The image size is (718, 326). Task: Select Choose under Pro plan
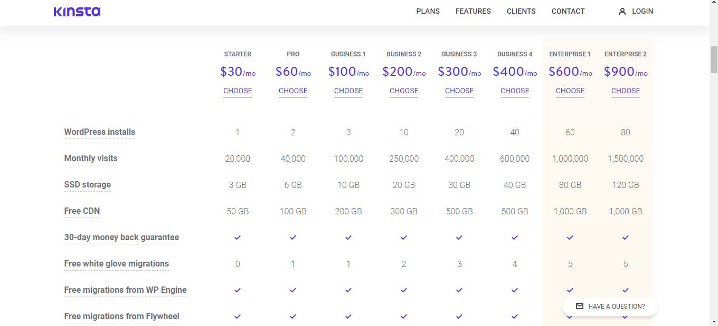click(x=293, y=91)
